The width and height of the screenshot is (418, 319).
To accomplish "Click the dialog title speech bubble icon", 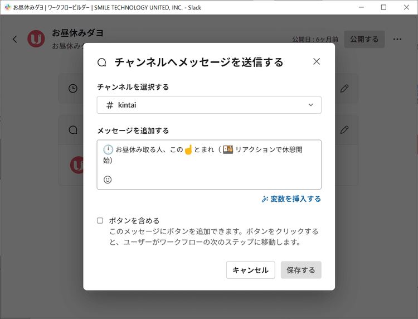I will [x=101, y=62].
